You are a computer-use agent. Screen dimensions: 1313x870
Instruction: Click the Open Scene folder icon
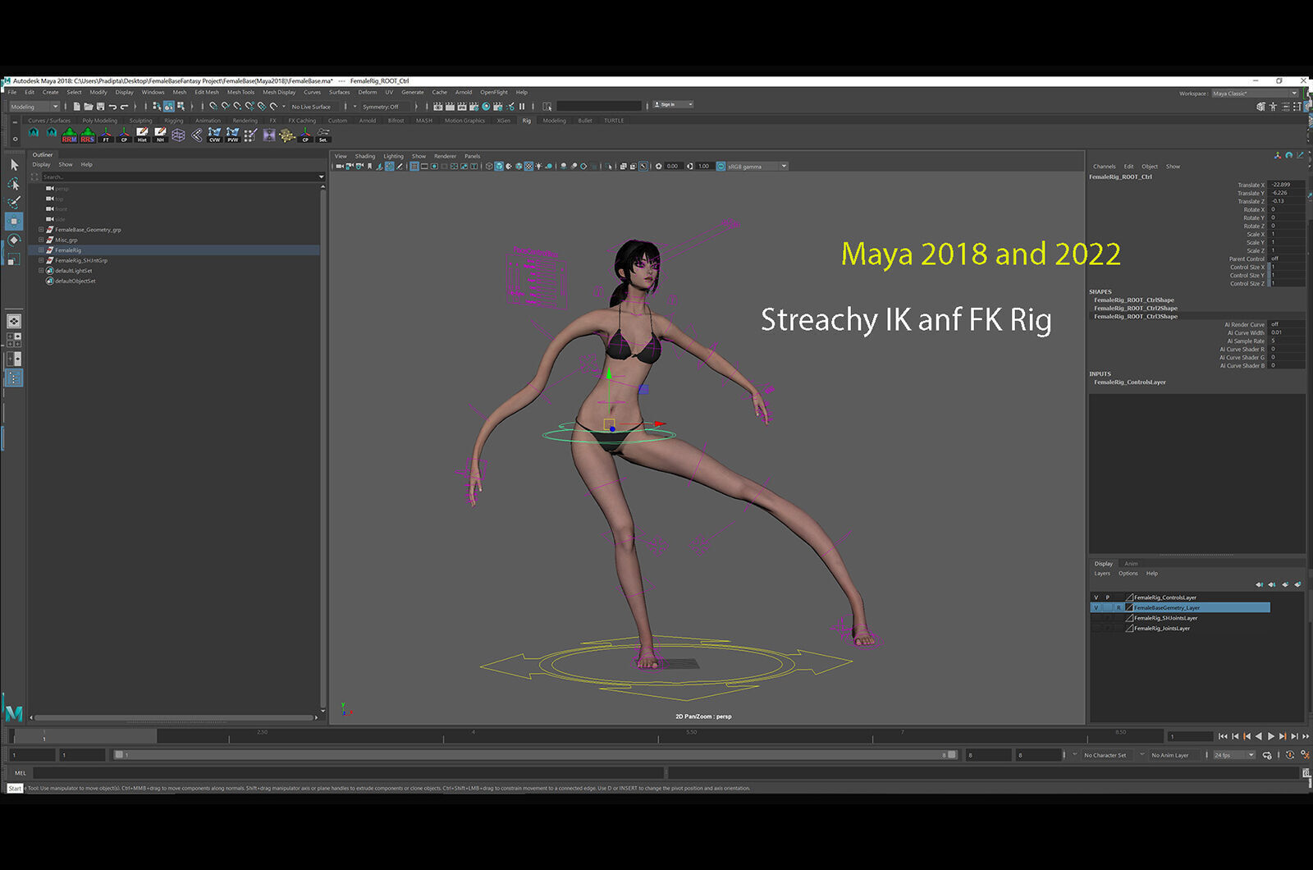pyautogui.click(x=89, y=106)
